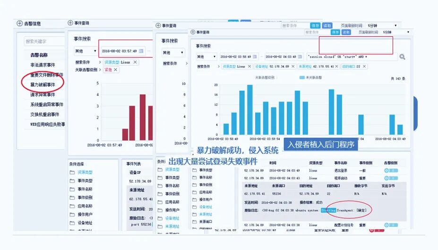Select 系统重启异常事件 in alarm list

click(47, 105)
